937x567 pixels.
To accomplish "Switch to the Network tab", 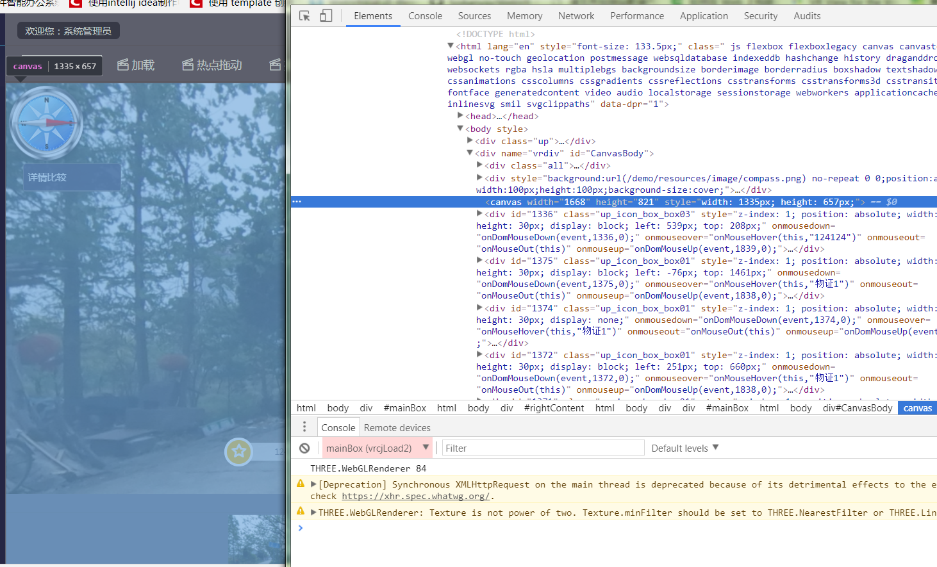I will click(x=576, y=16).
